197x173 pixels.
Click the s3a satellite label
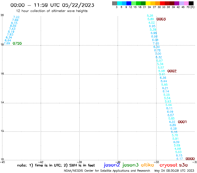coord(183,165)
